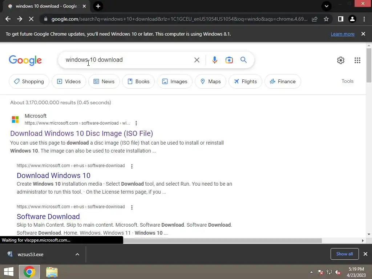Image resolution: width=372 pixels, height=279 pixels.
Task: Open the Chrome profile icon
Action: (352, 19)
